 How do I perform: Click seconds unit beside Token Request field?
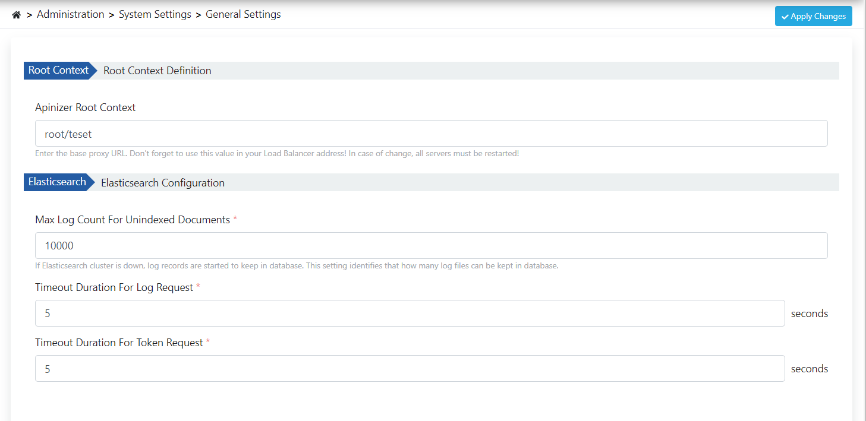coord(809,369)
